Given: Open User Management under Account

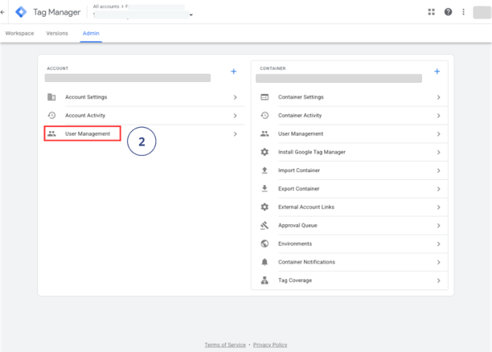Looking at the screenshot, I should pyautogui.click(x=88, y=133).
